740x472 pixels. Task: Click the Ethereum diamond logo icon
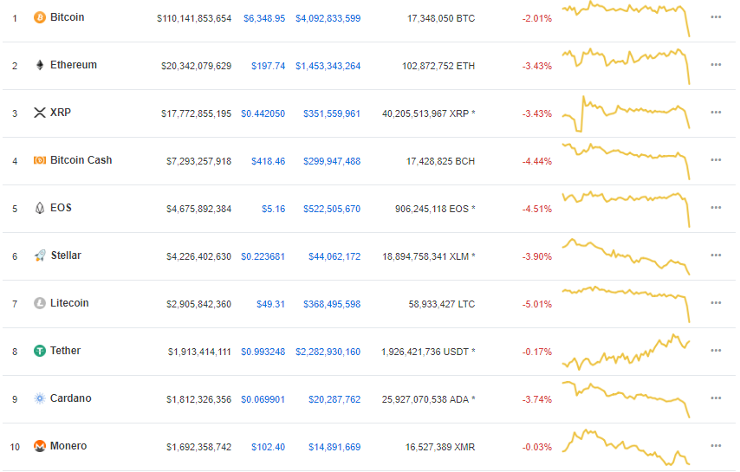pyautogui.click(x=39, y=65)
